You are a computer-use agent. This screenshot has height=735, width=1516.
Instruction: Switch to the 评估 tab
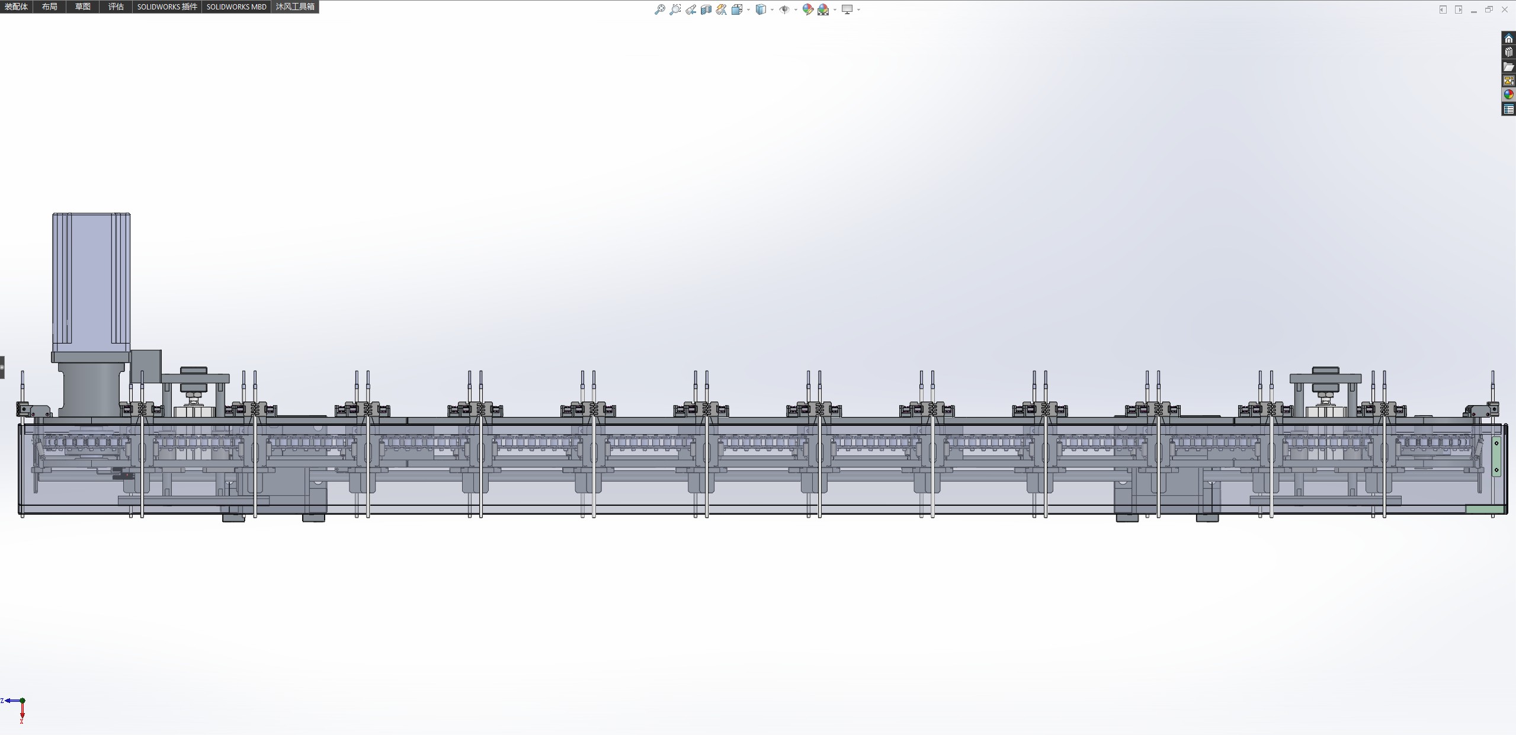coord(116,7)
